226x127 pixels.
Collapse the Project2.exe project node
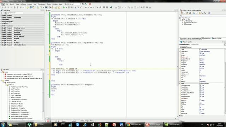(x=180, y=20)
